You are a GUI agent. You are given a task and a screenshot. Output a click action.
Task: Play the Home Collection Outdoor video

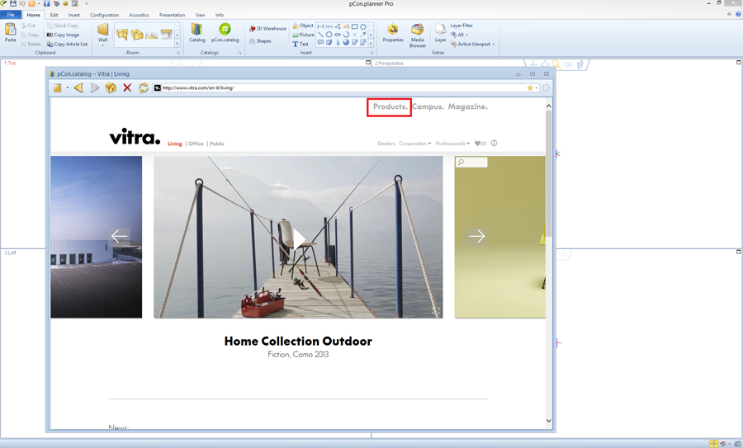pyautogui.click(x=299, y=238)
